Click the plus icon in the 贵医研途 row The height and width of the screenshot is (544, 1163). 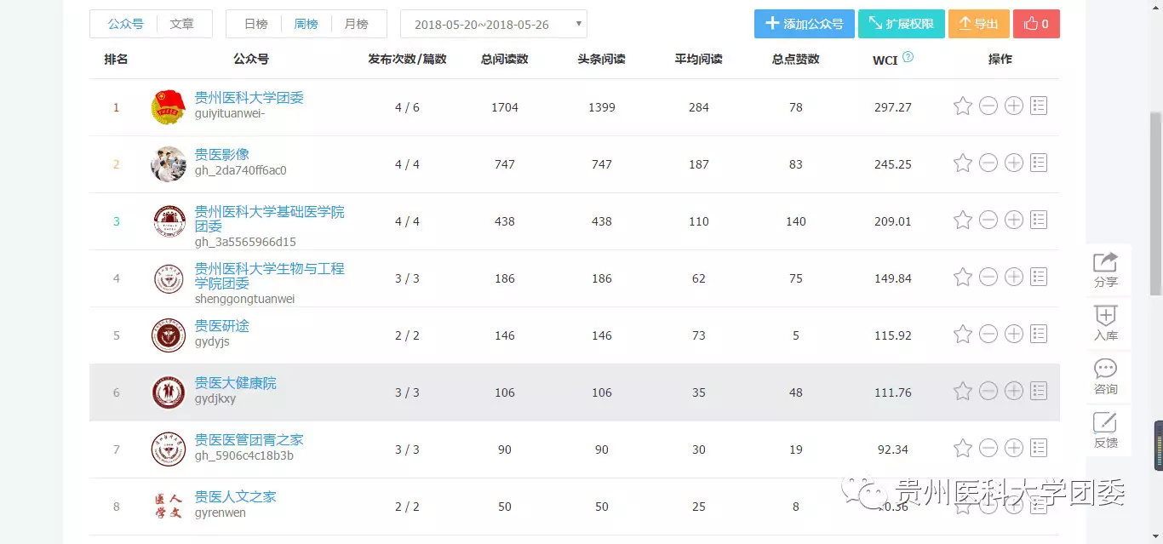coord(1013,335)
